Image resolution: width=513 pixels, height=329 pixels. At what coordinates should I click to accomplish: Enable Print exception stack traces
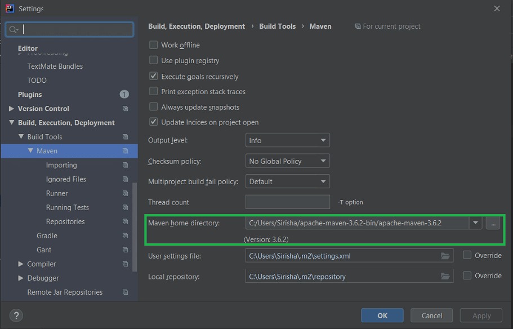coord(153,91)
